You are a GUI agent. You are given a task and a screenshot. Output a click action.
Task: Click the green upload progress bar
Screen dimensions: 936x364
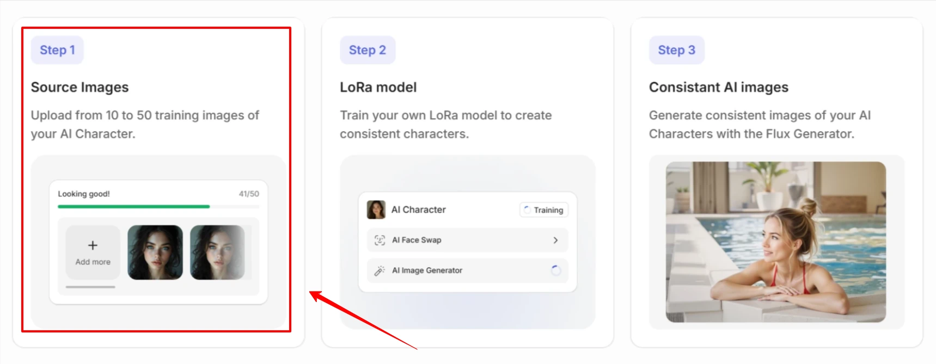[133, 207]
